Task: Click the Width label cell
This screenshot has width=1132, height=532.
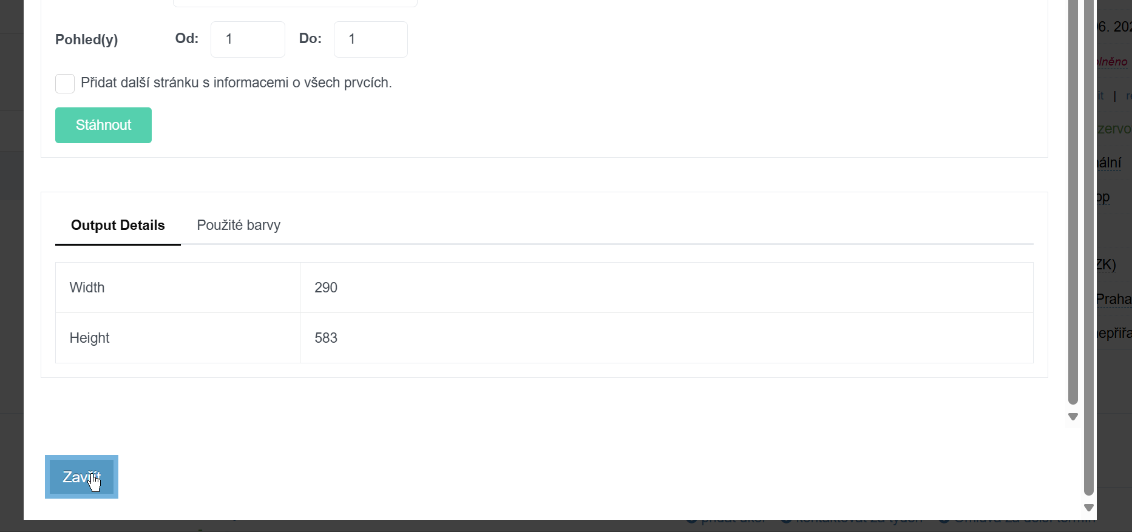Action: 178,288
